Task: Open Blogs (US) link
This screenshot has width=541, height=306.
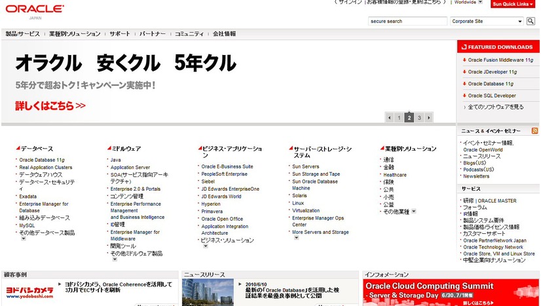Action: pyautogui.click(x=474, y=163)
